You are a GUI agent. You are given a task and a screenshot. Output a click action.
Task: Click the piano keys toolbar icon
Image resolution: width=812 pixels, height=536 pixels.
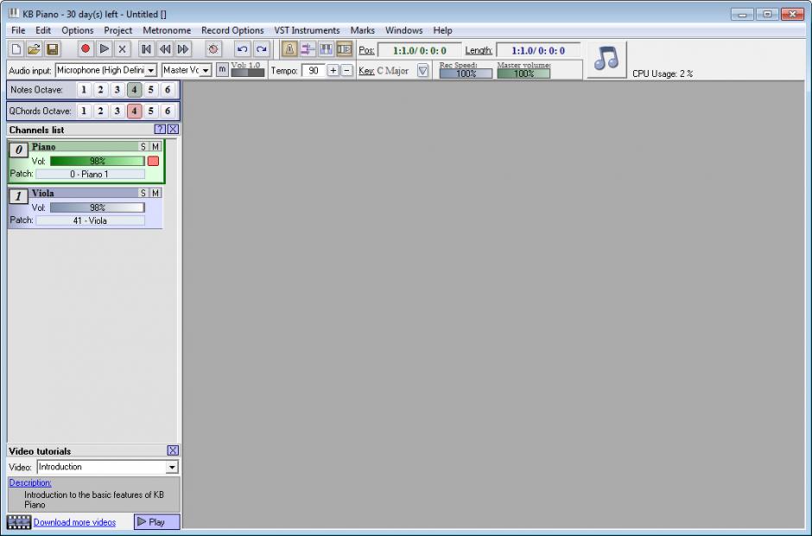pyautogui.click(x=326, y=49)
